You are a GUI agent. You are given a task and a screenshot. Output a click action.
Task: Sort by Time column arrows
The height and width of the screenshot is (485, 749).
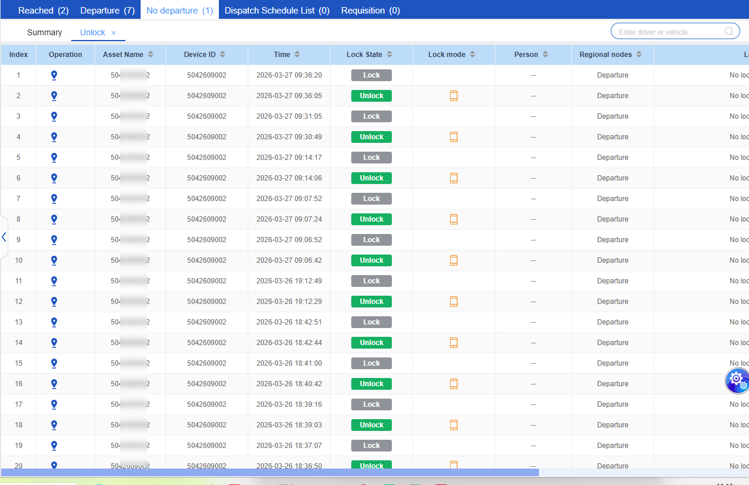coord(297,55)
